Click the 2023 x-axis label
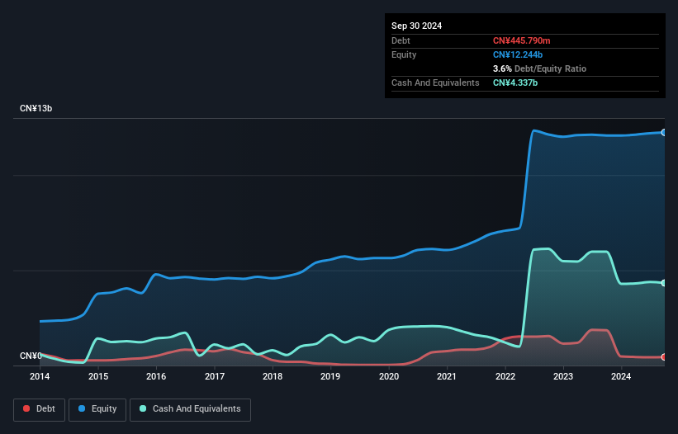The height and width of the screenshot is (434, 678). click(x=563, y=376)
